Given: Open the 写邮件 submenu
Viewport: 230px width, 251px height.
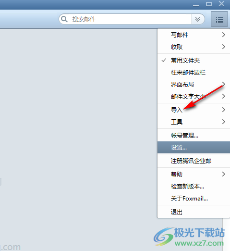Looking at the screenshot, I should 194,35.
